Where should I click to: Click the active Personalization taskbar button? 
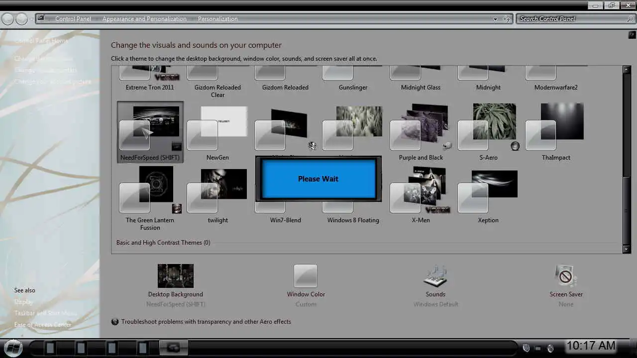click(x=173, y=348)
